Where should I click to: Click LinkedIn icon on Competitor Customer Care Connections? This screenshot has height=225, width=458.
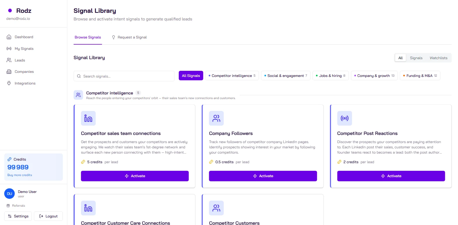(x=88, y=208)
